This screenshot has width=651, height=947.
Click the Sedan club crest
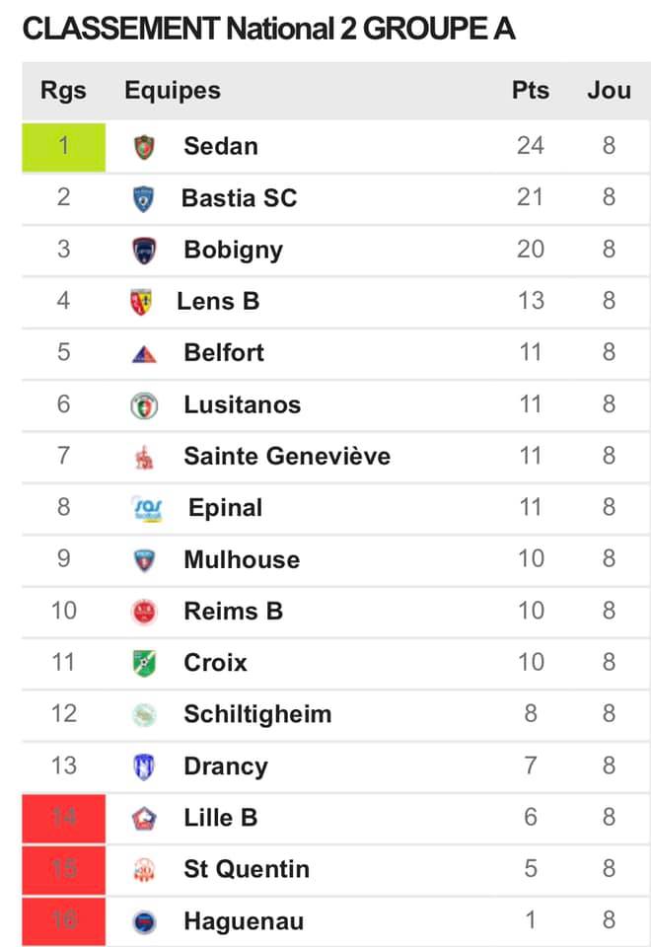144,147
